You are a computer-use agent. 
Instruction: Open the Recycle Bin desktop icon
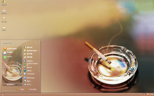tap(4, 28)
